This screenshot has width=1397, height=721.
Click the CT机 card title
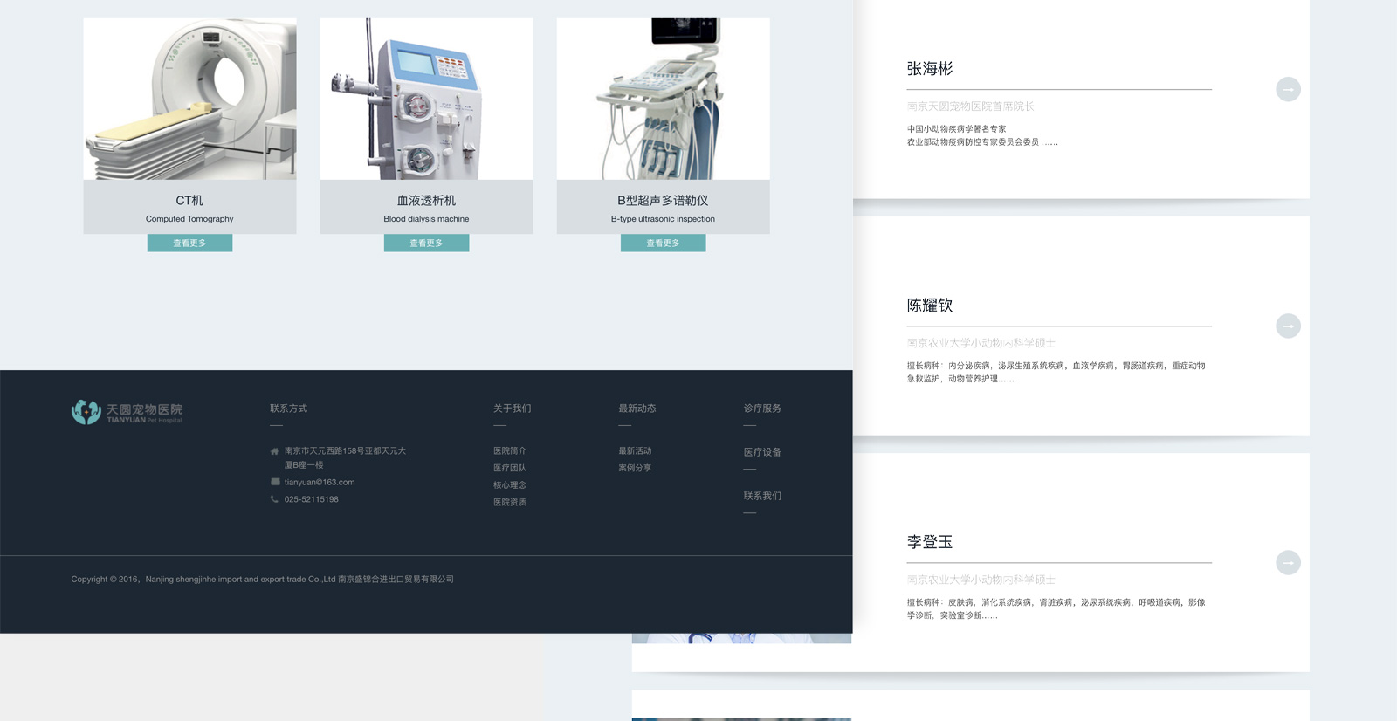click(x=189, y=201)
